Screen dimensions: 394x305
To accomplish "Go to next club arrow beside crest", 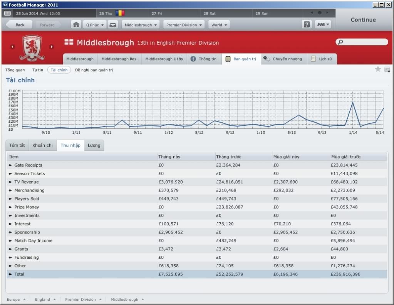I will click(x=52, y=47).
